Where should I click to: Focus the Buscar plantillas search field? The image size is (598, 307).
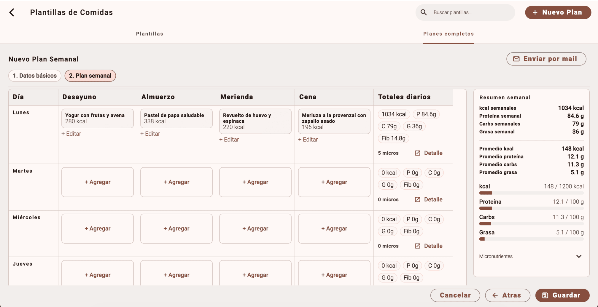[x=465, y=12]
